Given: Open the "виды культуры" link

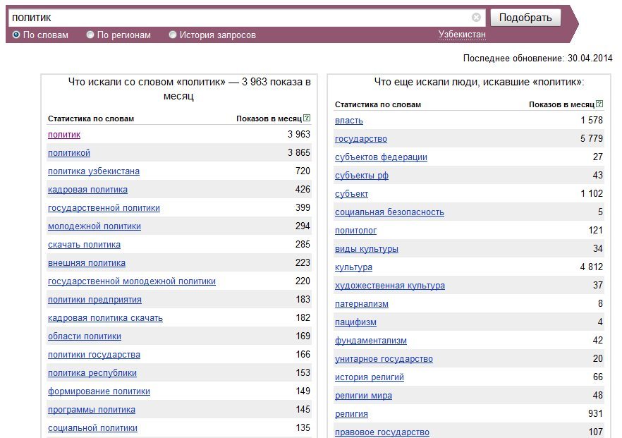Looking at the screenshot, I should click(x=367, y=249).
